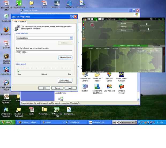Click the ArtMoney SE desktop shortcut
166x148 pixels.
(x=57, y=112)
